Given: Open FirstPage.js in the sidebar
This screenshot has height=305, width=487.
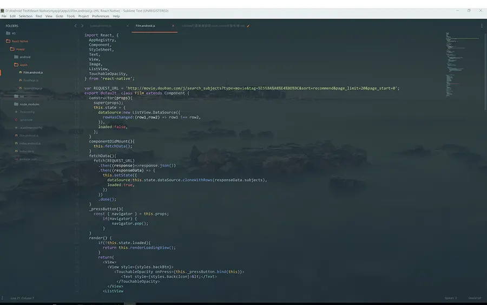Looking at the screenshot, I should tap(29, 80).
